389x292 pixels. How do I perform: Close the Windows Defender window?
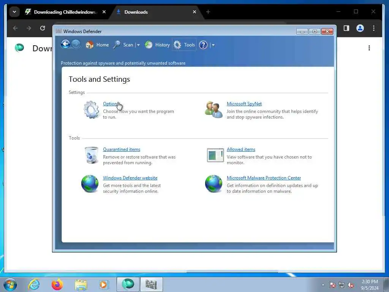click(327, 32)
